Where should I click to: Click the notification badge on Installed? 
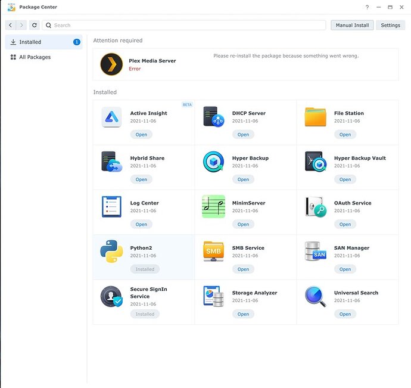[76, 42]
